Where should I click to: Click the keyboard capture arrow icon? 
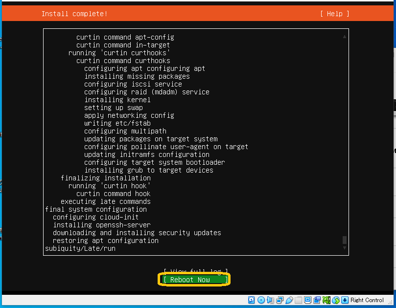[345, 300]
